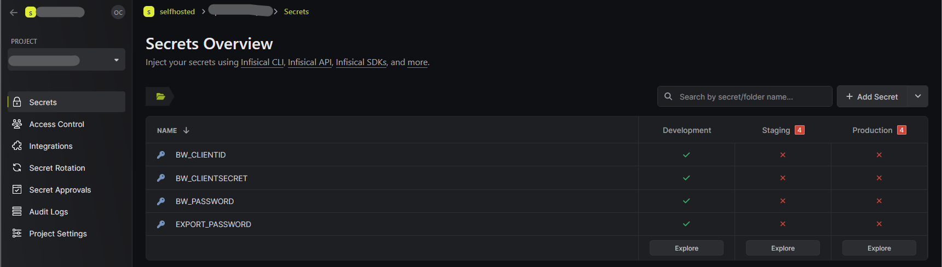The width and height of the screenshot is (942, 267).
Task: Open the Infisical CLI link
Action: (x=262, y=62)
